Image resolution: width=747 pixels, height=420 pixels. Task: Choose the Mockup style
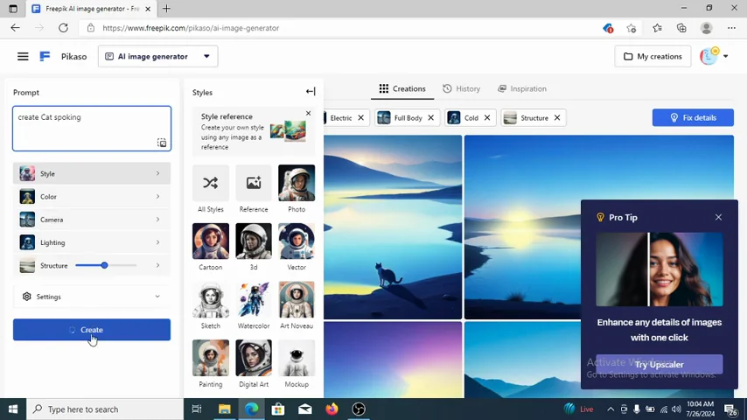coord(297,358)
